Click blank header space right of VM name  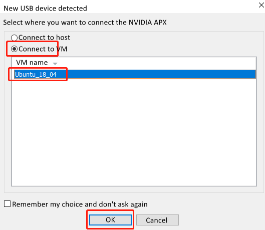[x=157, y=63]
